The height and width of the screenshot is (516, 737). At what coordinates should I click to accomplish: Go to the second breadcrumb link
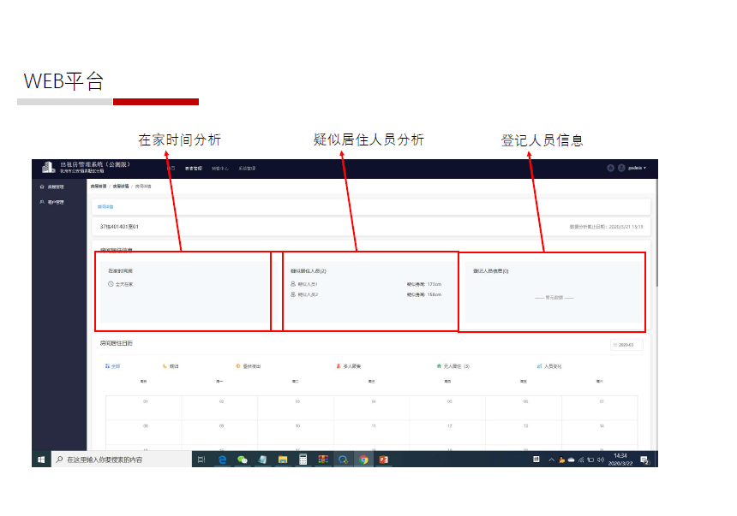point(121,187)
